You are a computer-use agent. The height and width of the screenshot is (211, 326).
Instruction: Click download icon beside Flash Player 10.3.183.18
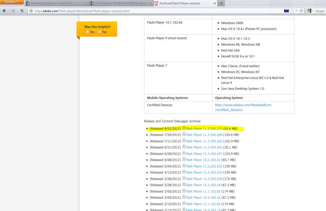coord(184,185)
